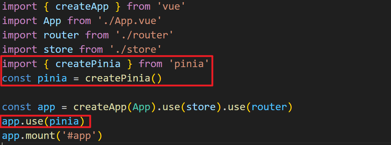
Task: Click store inside the first .use()
Action: pyautogui.click(x=201, y=107)
